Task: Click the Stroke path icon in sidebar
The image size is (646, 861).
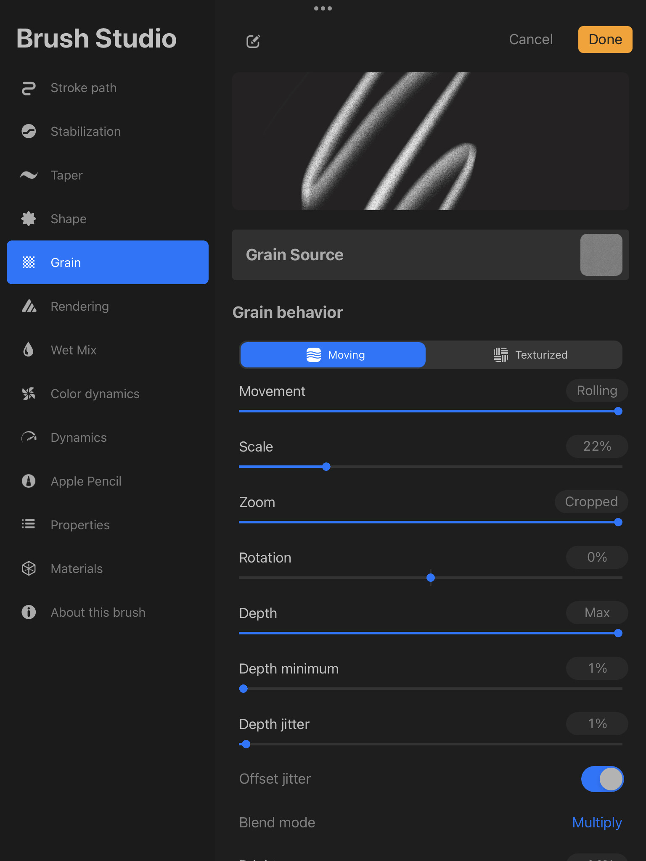Action: coord(29,88)
